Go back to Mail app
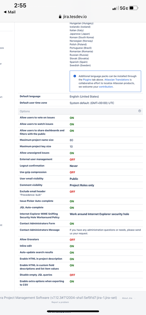This screenshot has height=315, width=146. tap(9, 12)
